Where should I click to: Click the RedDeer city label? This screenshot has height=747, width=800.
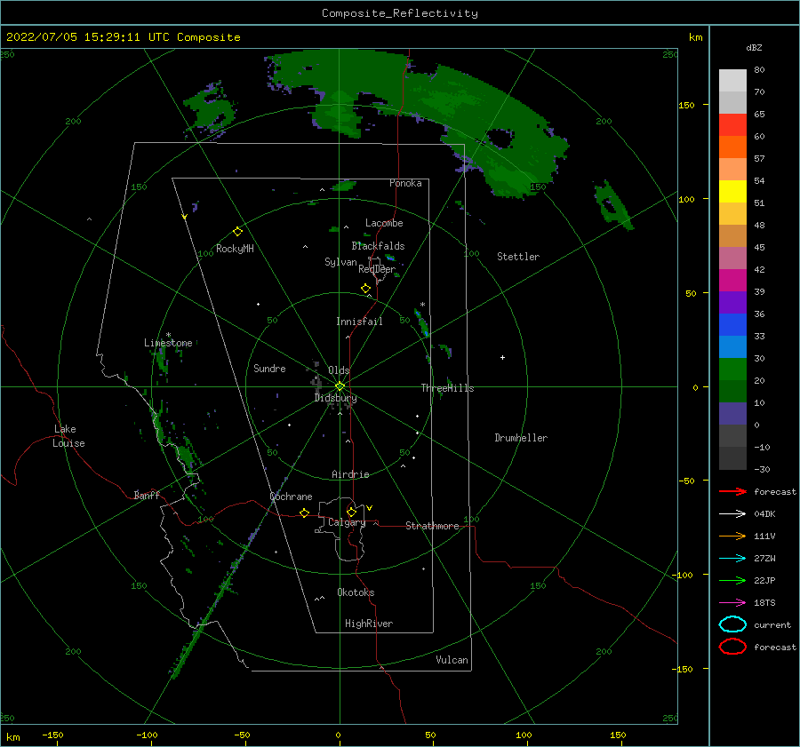377,269
